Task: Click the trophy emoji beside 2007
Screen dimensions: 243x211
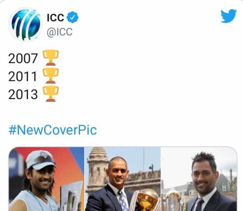Action: pyautogui.click(x=51, y=58)
